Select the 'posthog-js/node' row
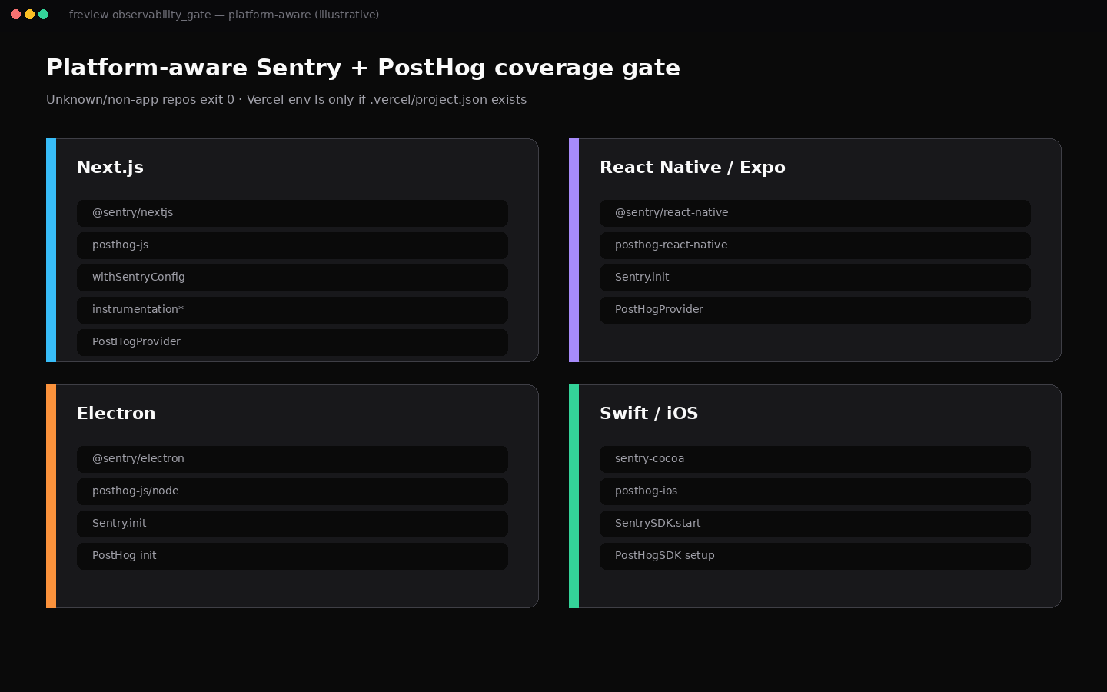This screenshot has height=692, width=1107. coord(292,491)
